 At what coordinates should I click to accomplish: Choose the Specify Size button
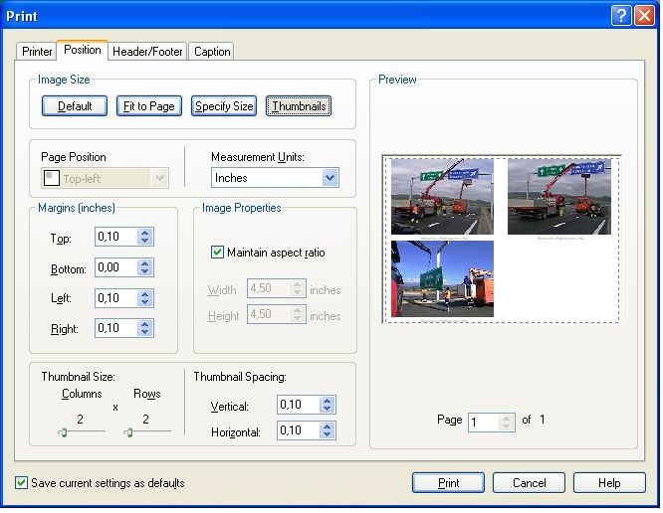[x=224, y=106]
